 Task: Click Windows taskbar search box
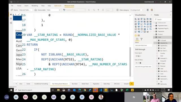pos(32,90)
